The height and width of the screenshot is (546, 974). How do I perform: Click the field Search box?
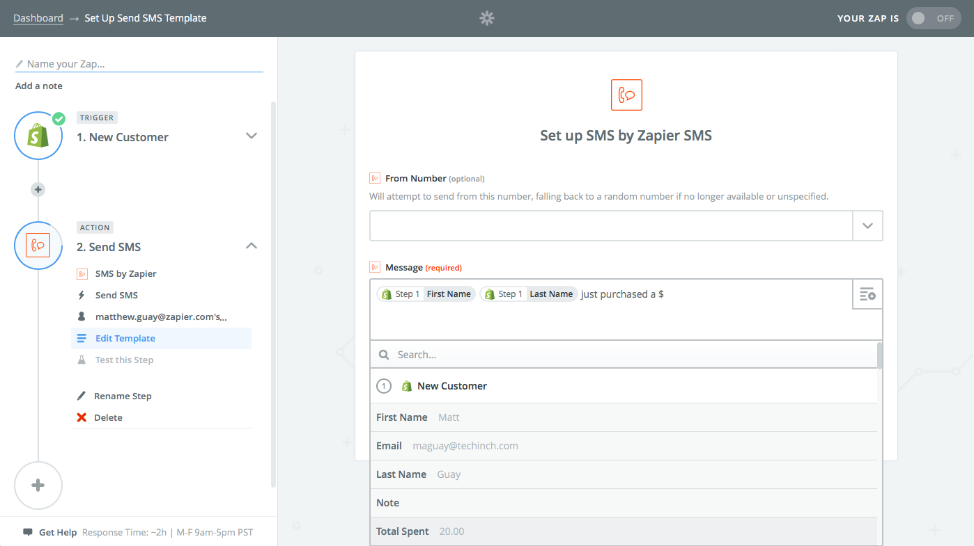[x=624, y=355]
